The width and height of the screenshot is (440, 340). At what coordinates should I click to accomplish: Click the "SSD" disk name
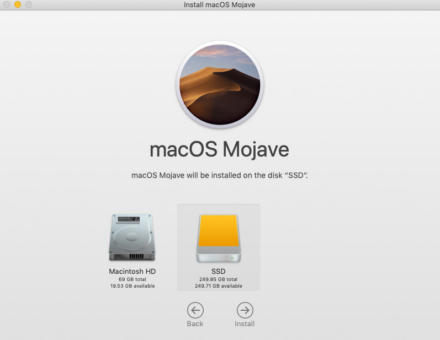click(x=218, y=271)
